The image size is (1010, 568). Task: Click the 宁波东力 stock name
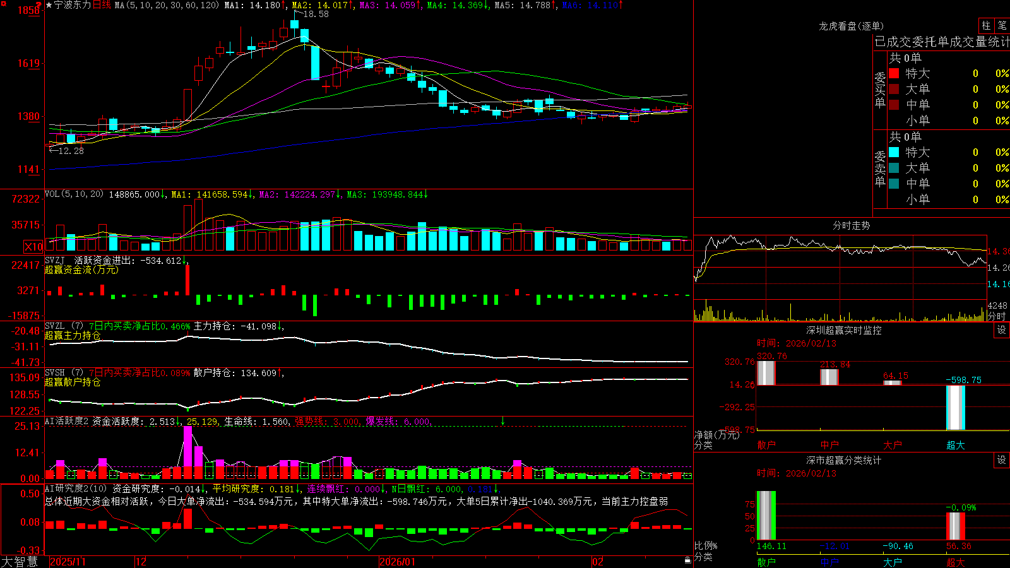pos(73,5)
